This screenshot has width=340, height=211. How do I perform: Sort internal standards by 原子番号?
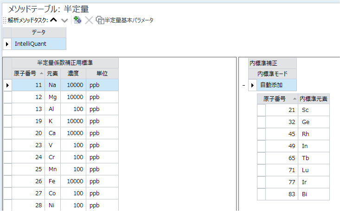point(277,99)
